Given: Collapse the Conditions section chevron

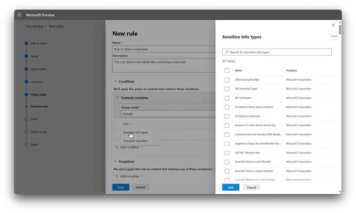Looking at the screenshot, I should pos(115,81).
